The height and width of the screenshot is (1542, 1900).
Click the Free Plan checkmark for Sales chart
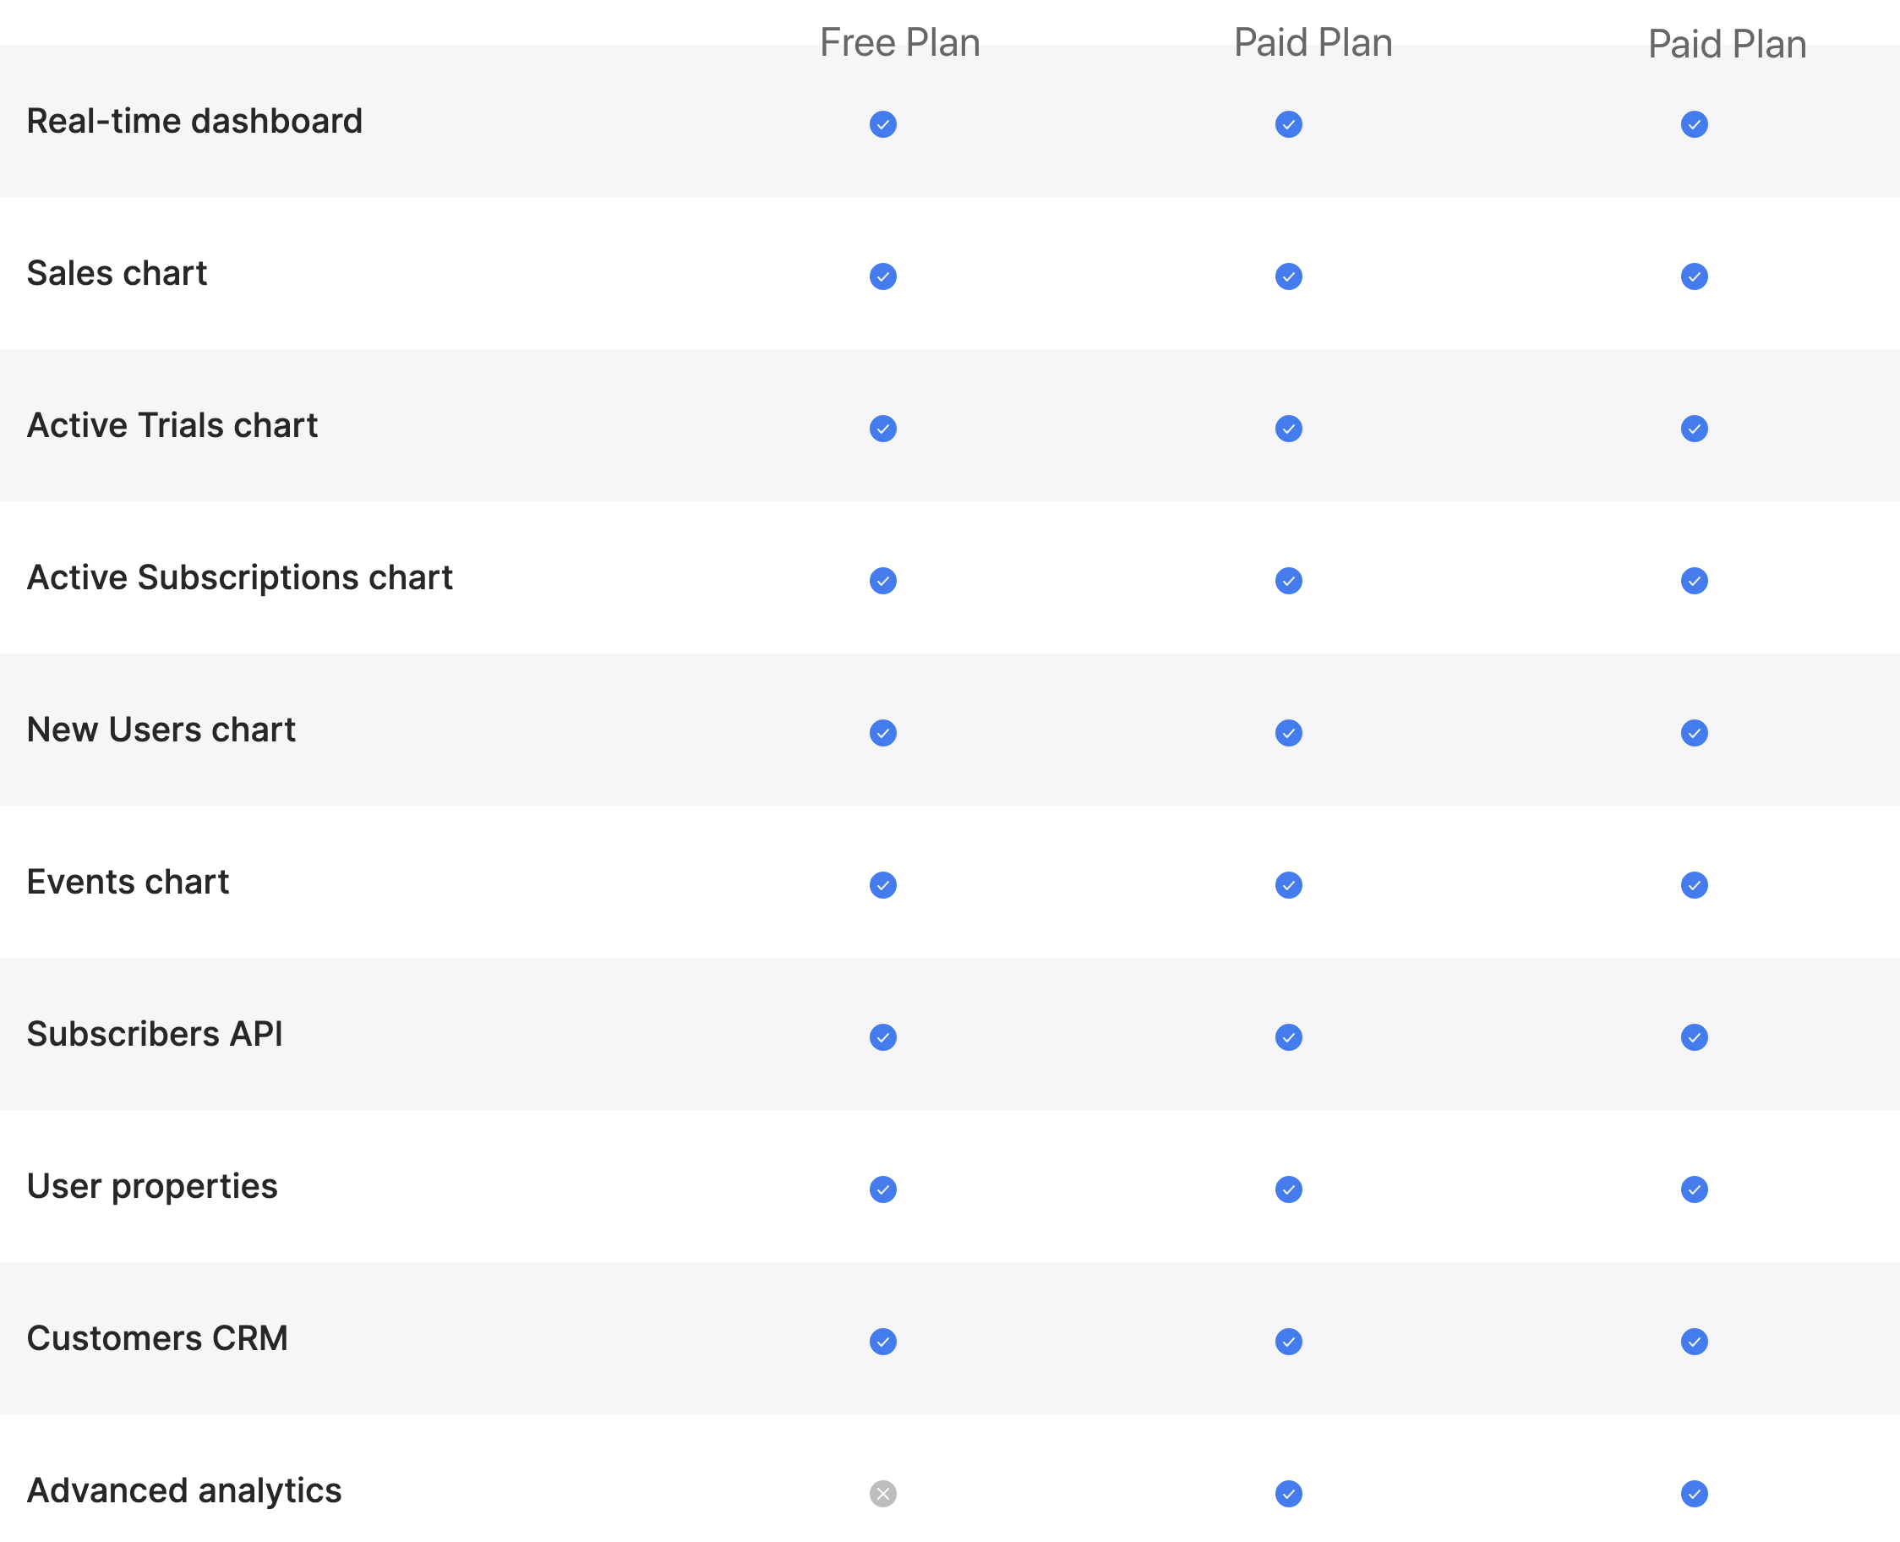(882, 276)
